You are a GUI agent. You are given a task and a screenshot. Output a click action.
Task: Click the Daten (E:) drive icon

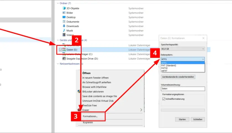coord(64,50)
